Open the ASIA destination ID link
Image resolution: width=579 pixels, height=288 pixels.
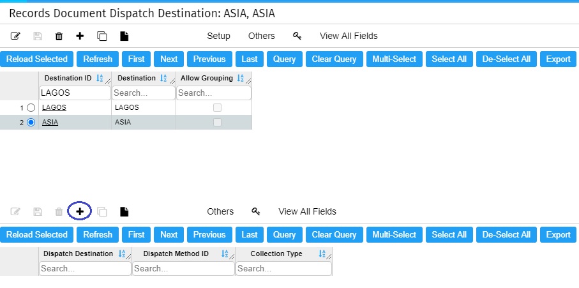(50, 122)
